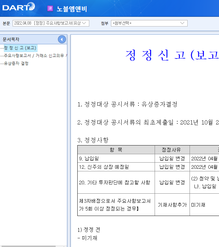The image size is (219, 247).
Task: Click the - 미기재 line below 정정 전
Action: [x=87, y=238]
